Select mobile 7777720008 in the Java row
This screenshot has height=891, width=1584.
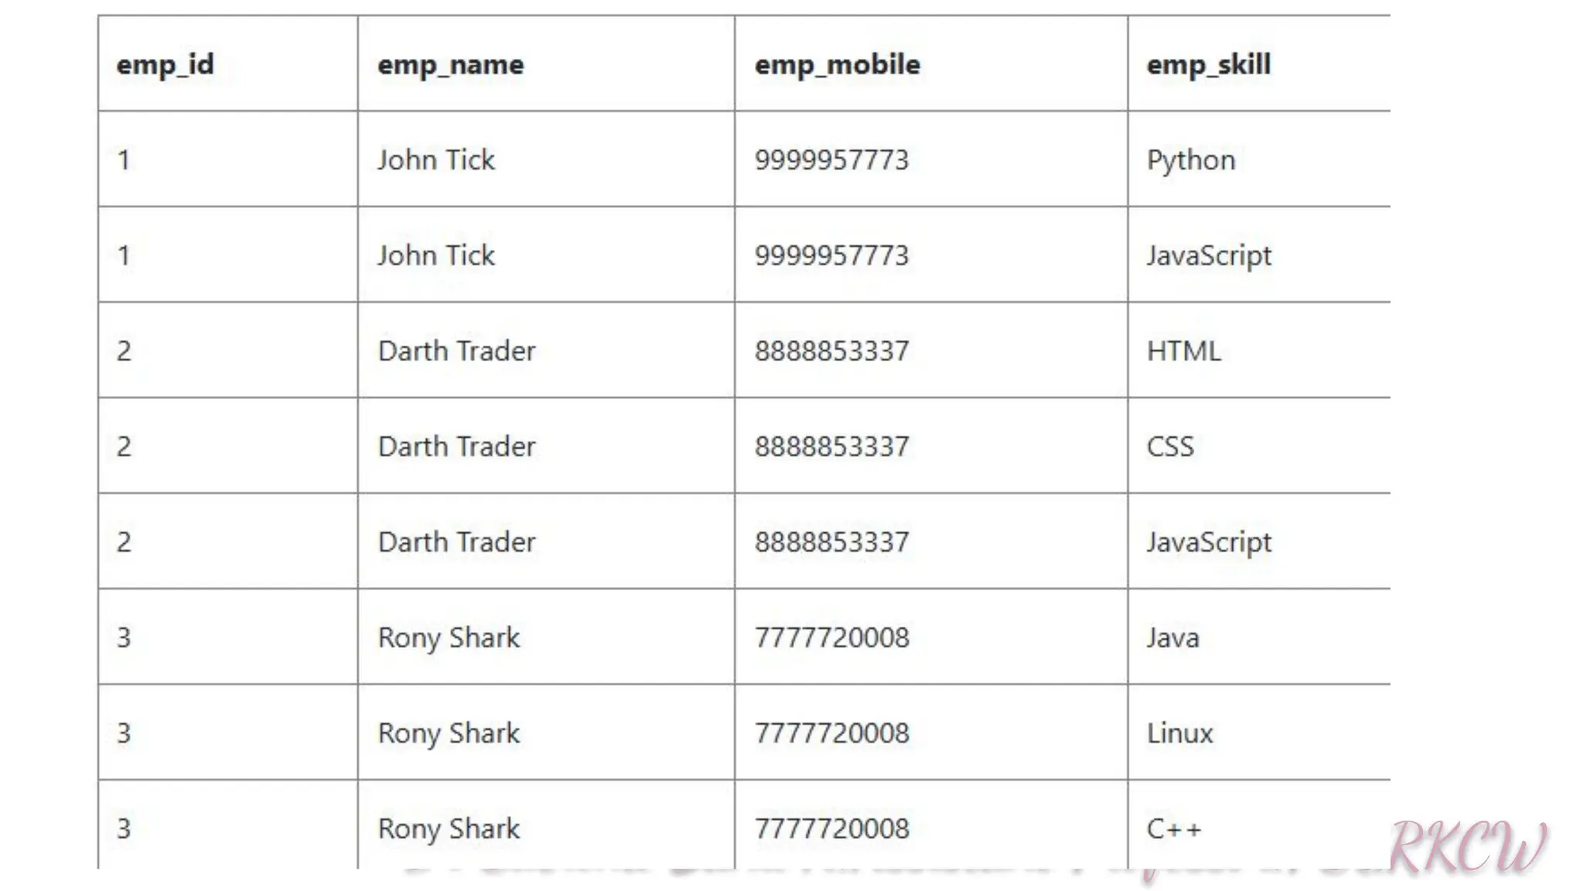831,638
